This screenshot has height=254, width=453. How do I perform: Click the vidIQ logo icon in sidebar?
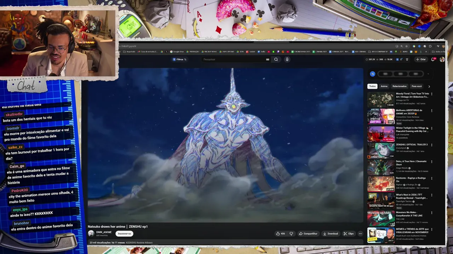tap(372, 74)
